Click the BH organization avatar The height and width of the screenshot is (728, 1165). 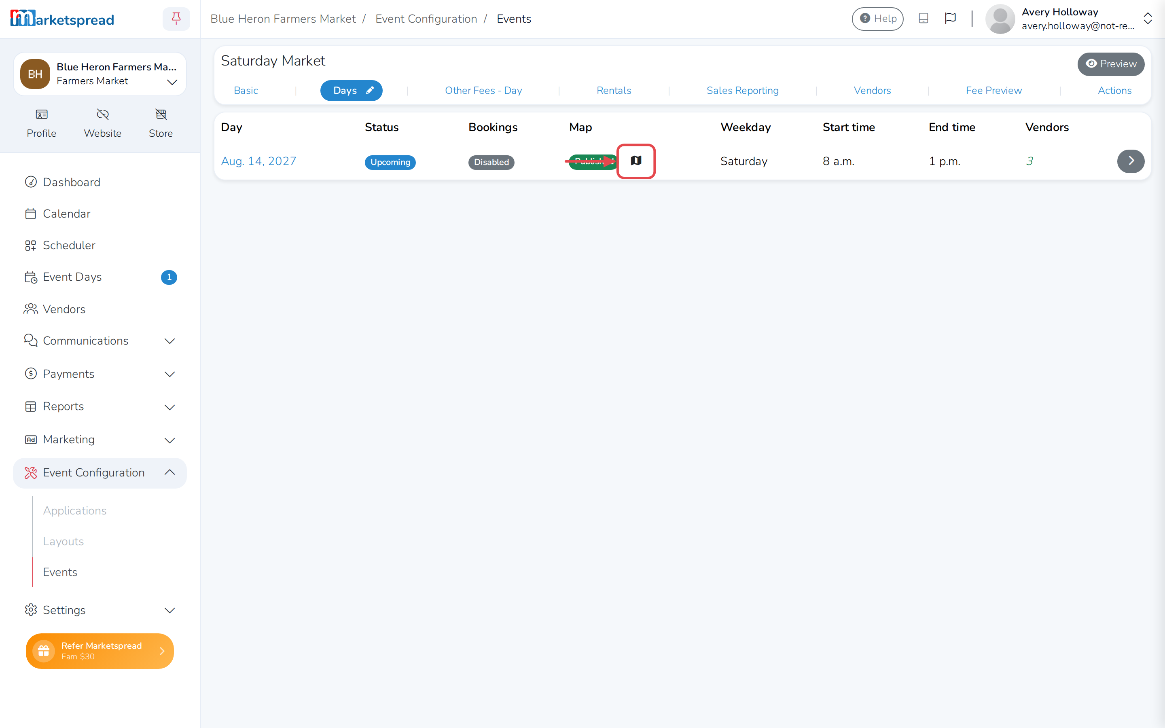pyautogui.click(x=35, y=74)
